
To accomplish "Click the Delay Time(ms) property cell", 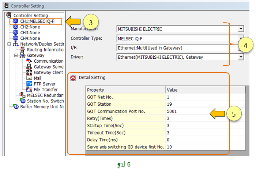I will (x=126, y=140).
